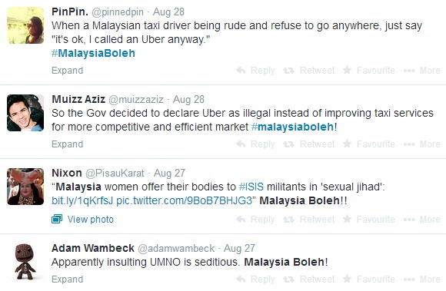
Task: Retweet PinPin's tweet about taxi drivers
Action: click(x=309, y=71)
